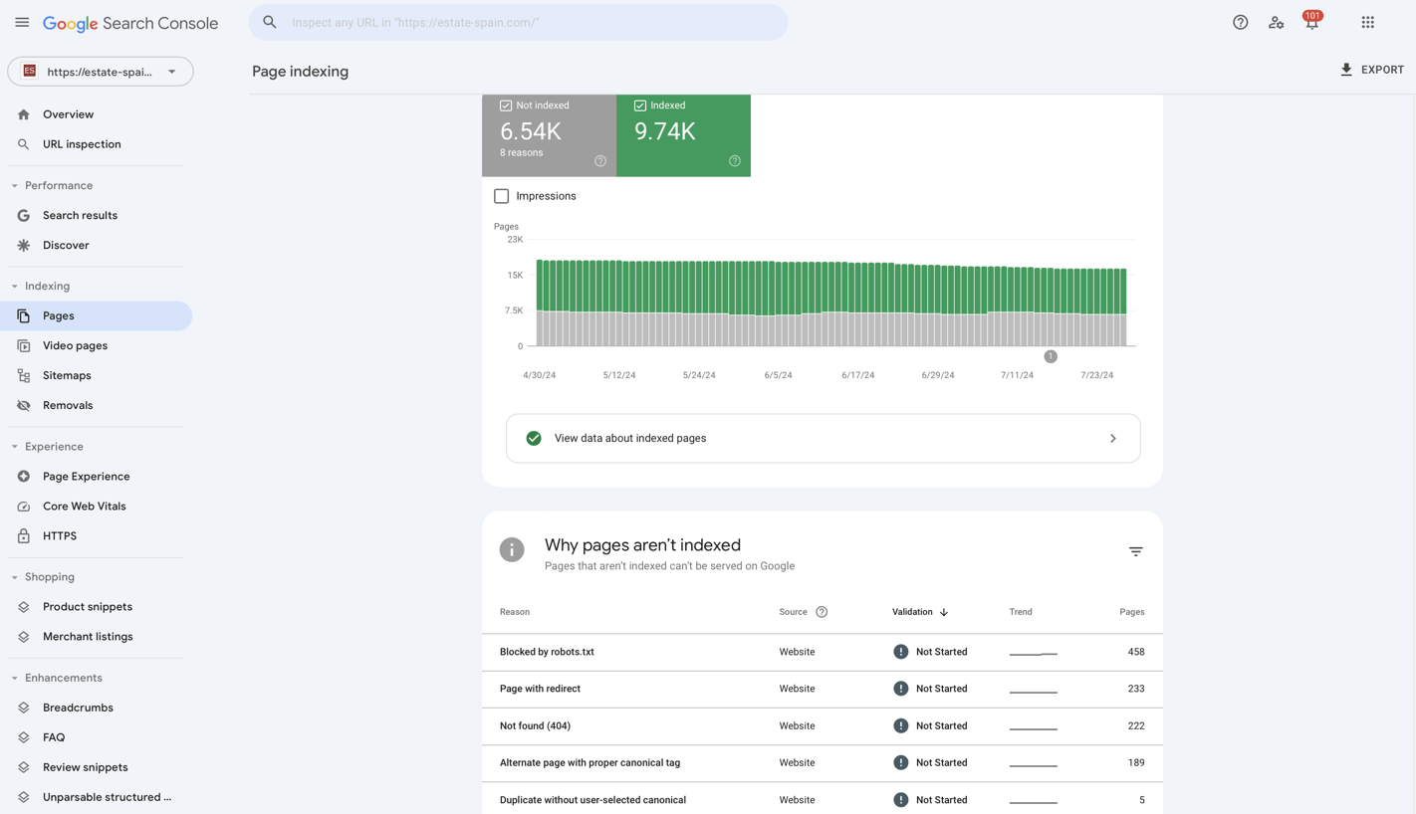The height and width of the screenshot is (814, 1416).
Task: Open the filter icon on Why pages aren't indexed
Action: [1135, 550]
